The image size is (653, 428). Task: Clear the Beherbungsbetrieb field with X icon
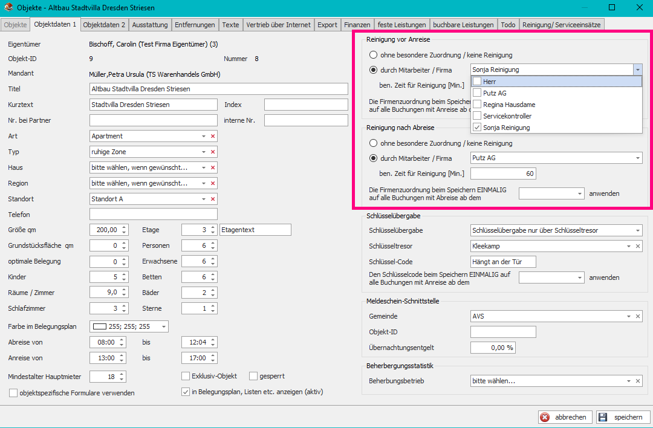(x=638, y=381)
